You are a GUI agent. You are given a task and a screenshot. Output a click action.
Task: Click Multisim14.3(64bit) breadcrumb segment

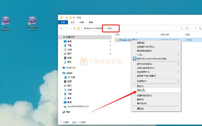coord(93,28)
